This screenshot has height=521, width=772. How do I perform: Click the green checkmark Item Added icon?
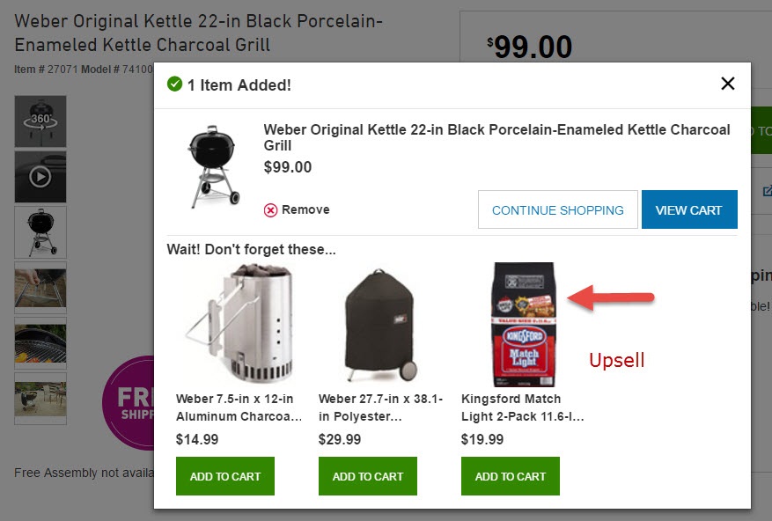tap(174, 84)
